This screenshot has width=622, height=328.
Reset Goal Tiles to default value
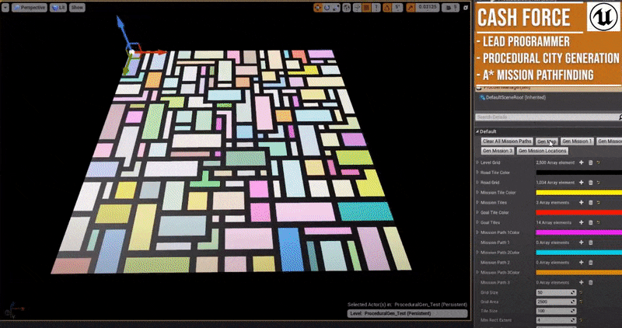point(598,222)
